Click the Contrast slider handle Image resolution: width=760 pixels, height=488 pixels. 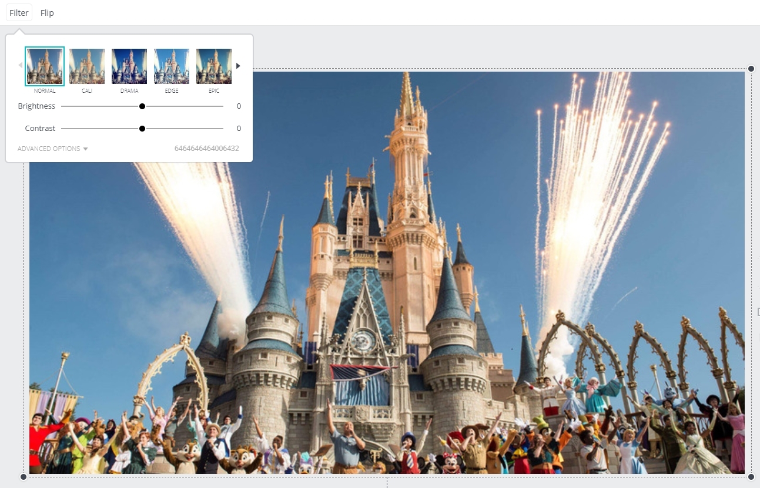pyautogui.click(x=142, y=129)
